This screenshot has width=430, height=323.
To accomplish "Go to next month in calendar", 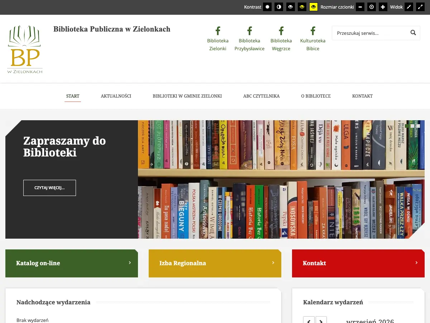I will coord(321,321).
